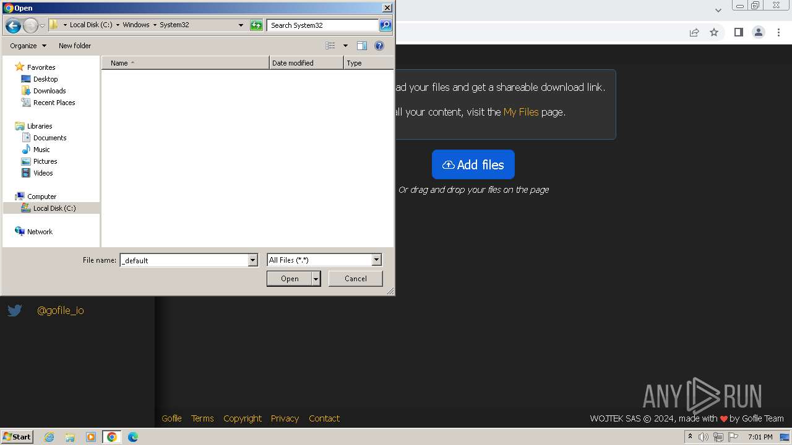Click the Twitter bird icon

(15, 310)
